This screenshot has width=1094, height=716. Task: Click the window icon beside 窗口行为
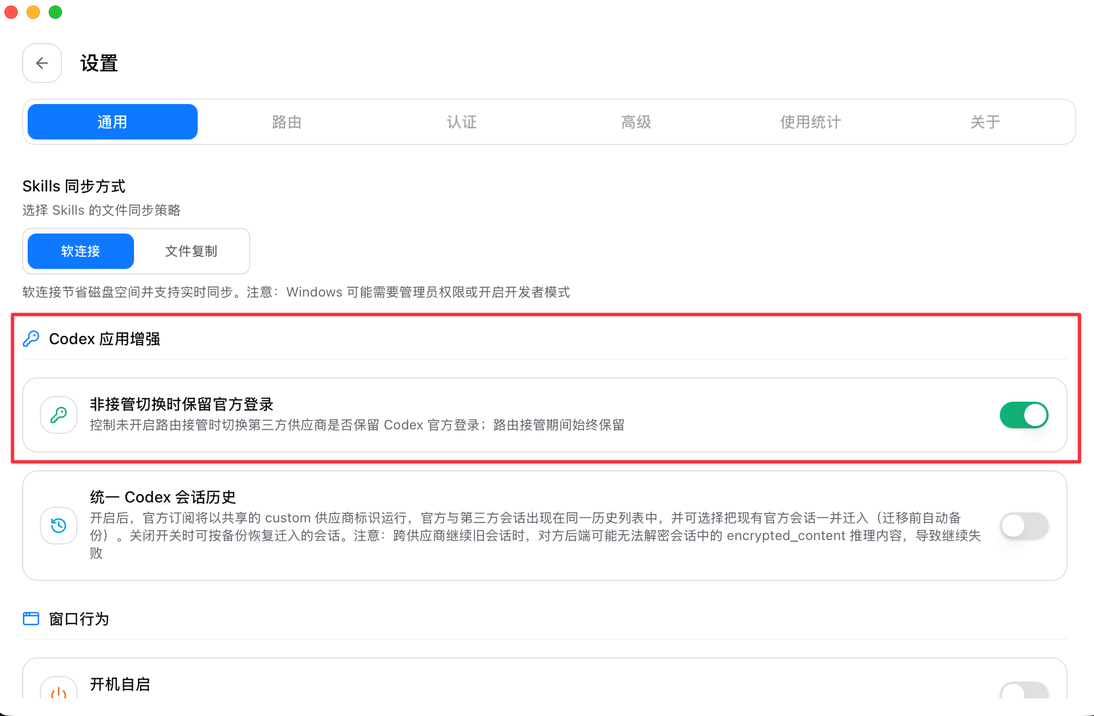pos(31,619)
